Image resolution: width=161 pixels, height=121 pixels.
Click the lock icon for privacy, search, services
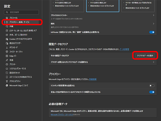7,22
